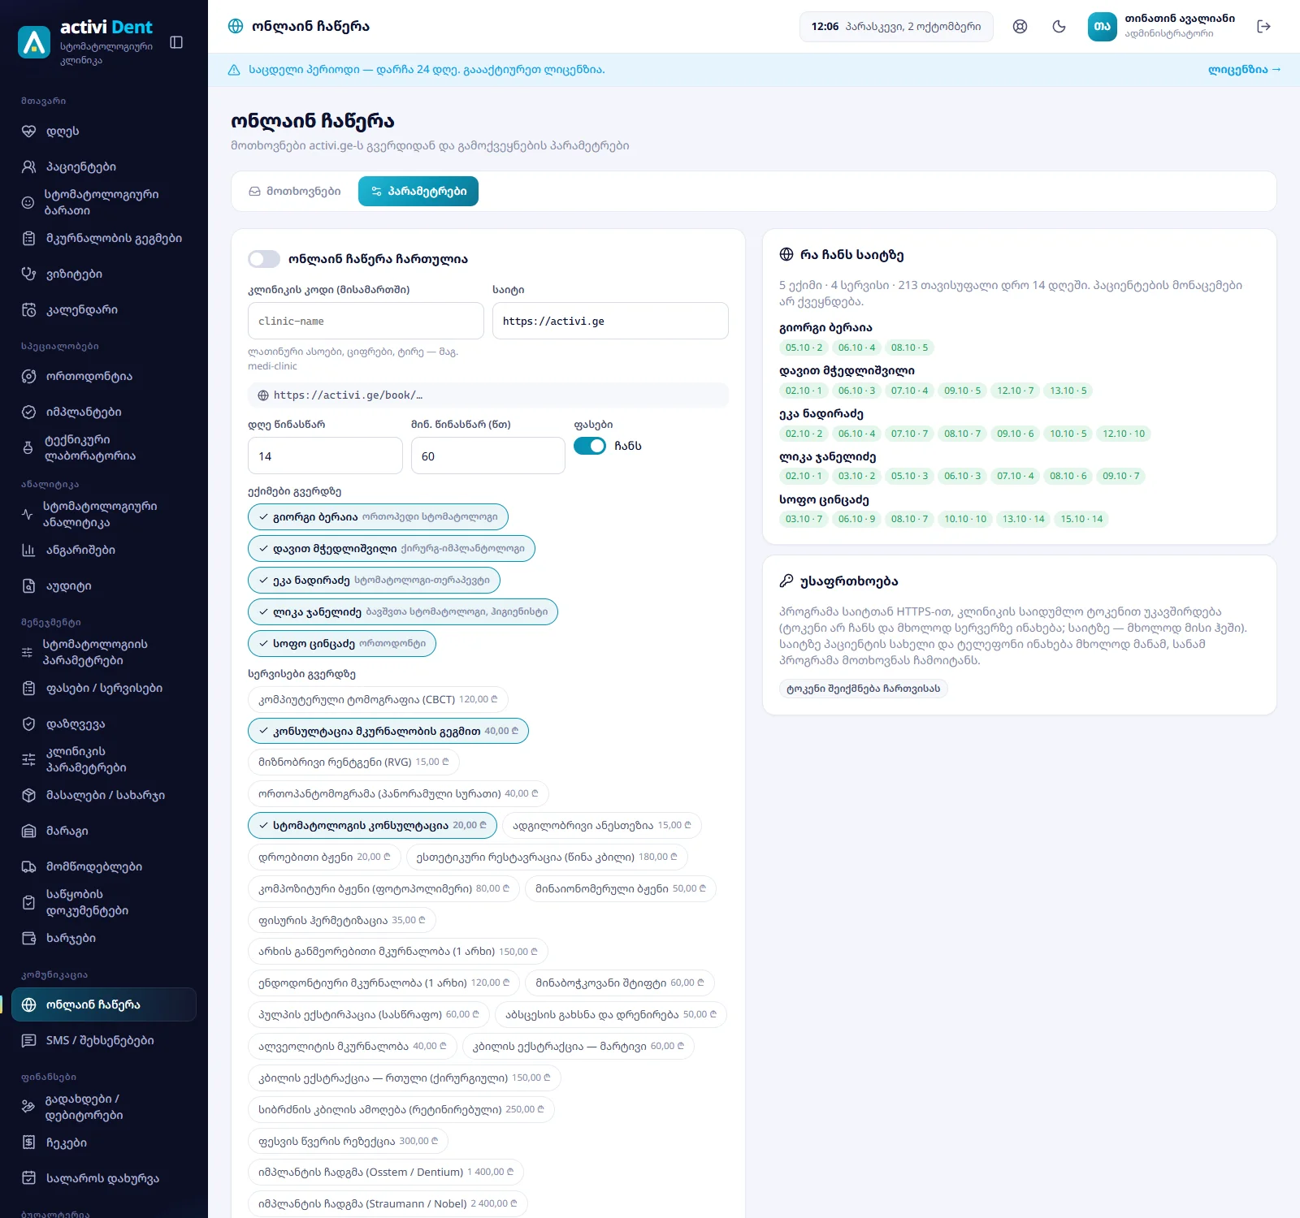
Task: Open დაზღვევა shield item in sidebar
Action: coord(104,723)
